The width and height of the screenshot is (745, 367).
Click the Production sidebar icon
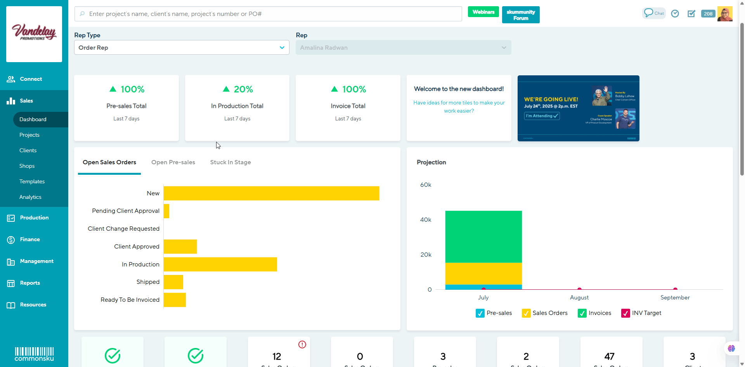click(11, 218)
